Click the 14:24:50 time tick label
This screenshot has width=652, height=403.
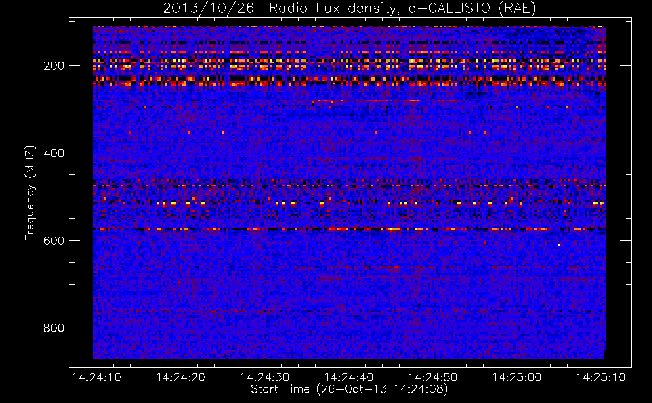pyautogui.click(x=433, y=378)
